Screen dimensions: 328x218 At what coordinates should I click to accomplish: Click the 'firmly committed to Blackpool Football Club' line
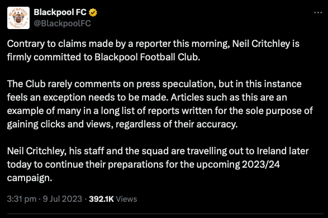(103, 57)
